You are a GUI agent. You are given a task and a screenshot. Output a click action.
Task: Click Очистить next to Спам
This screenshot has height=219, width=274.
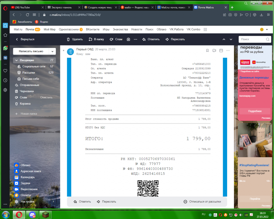tap(46, 97)
